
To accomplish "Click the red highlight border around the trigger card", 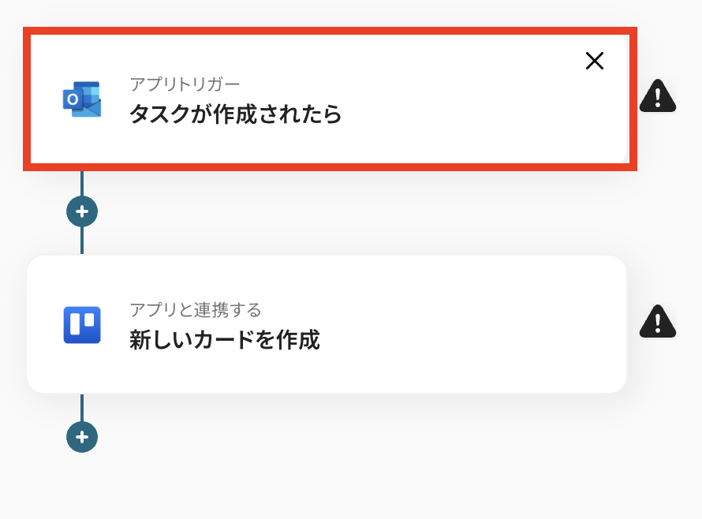I will (x=330, y=31).
